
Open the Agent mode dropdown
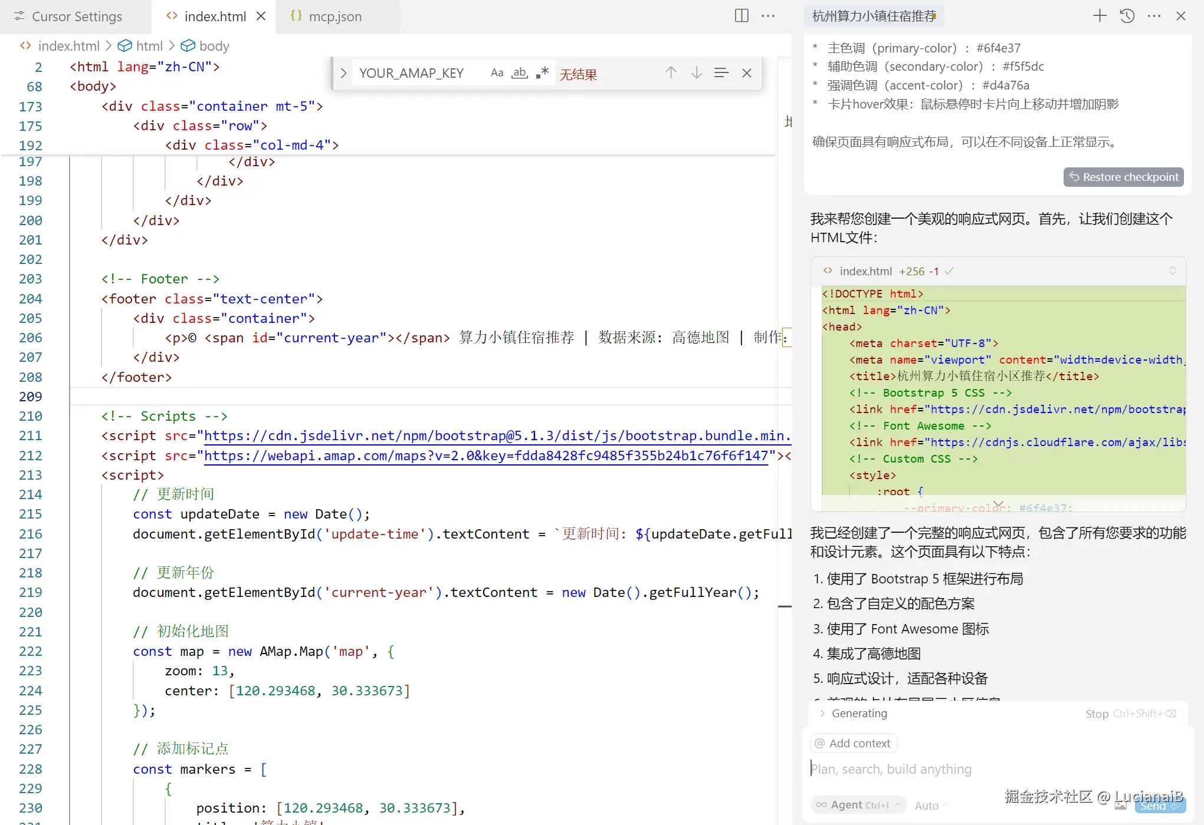tap(858, 805)
